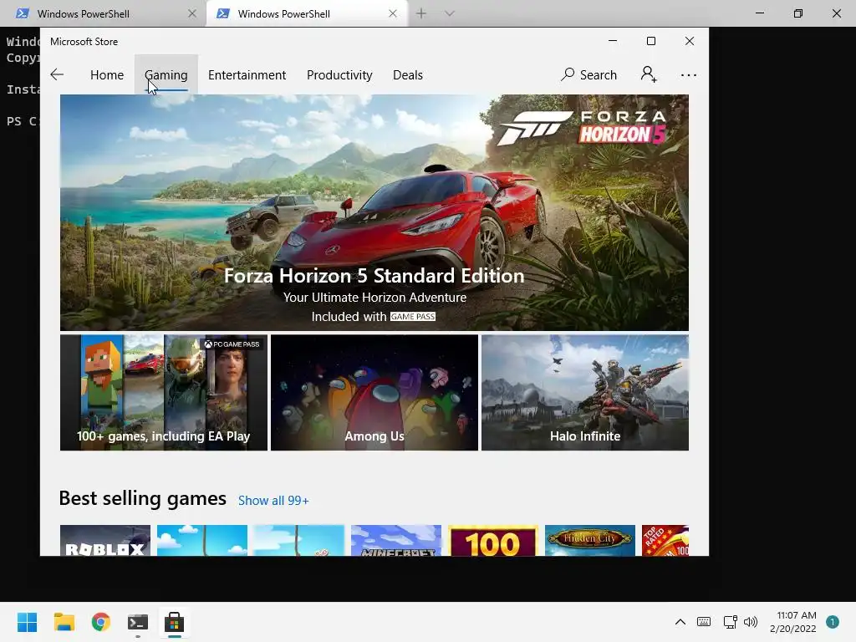Go back with the Store back arrow

pos(57,74)
